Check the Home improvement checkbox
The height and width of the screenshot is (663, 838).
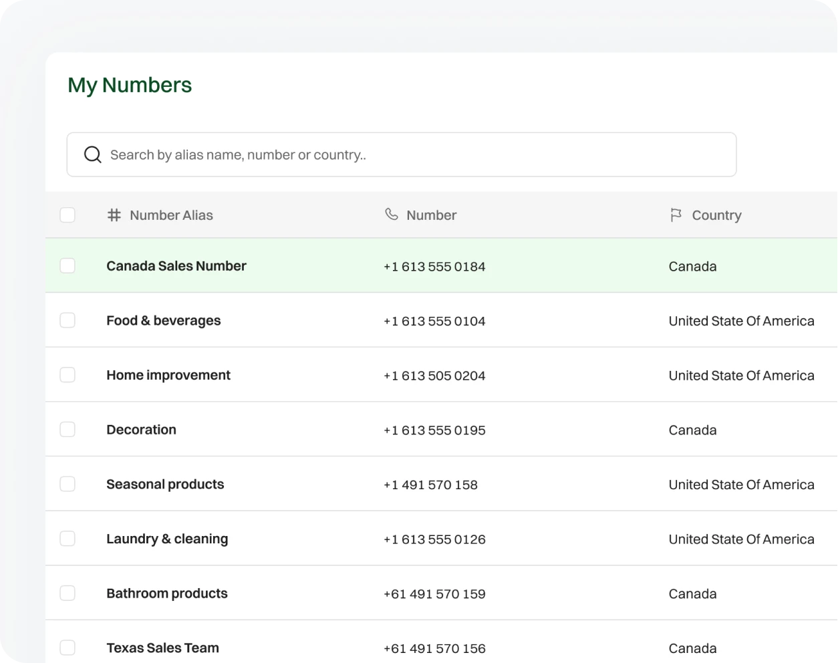(x=67, y=375)
